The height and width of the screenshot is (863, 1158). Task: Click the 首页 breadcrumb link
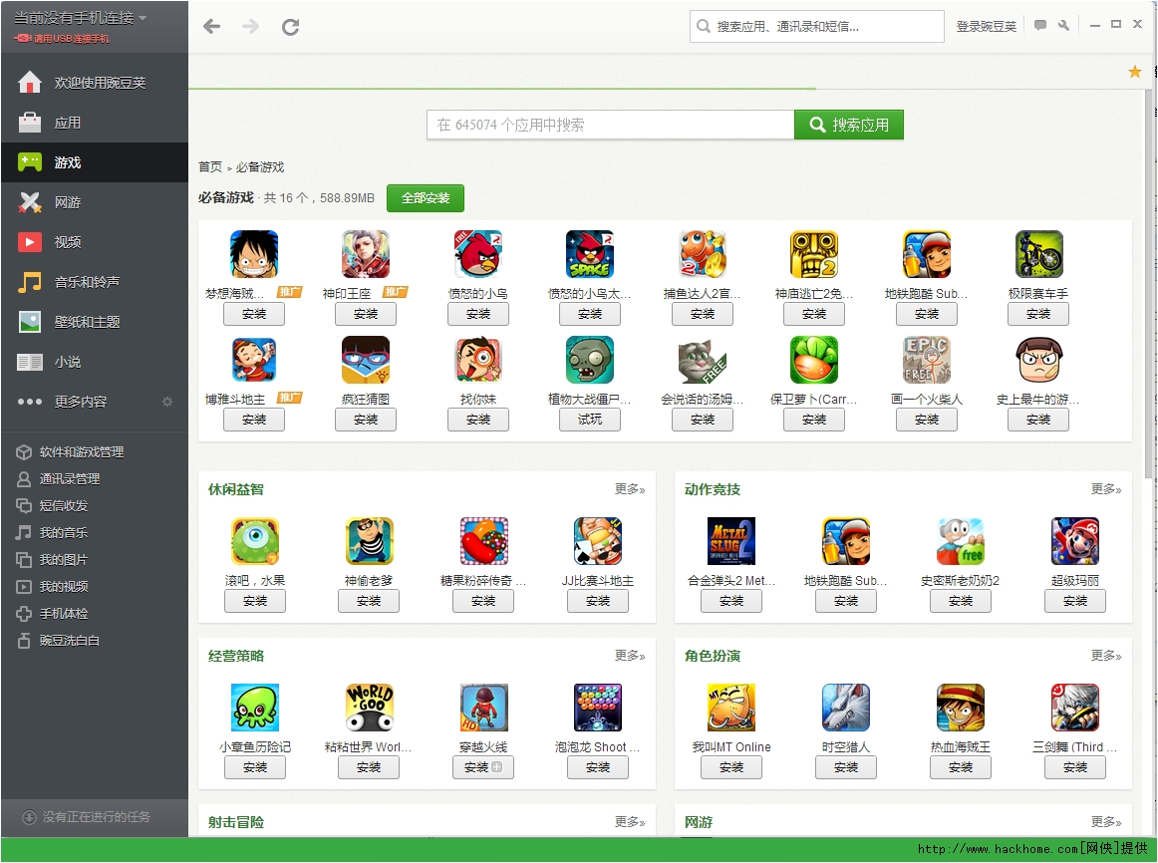(x=209, y=166)
